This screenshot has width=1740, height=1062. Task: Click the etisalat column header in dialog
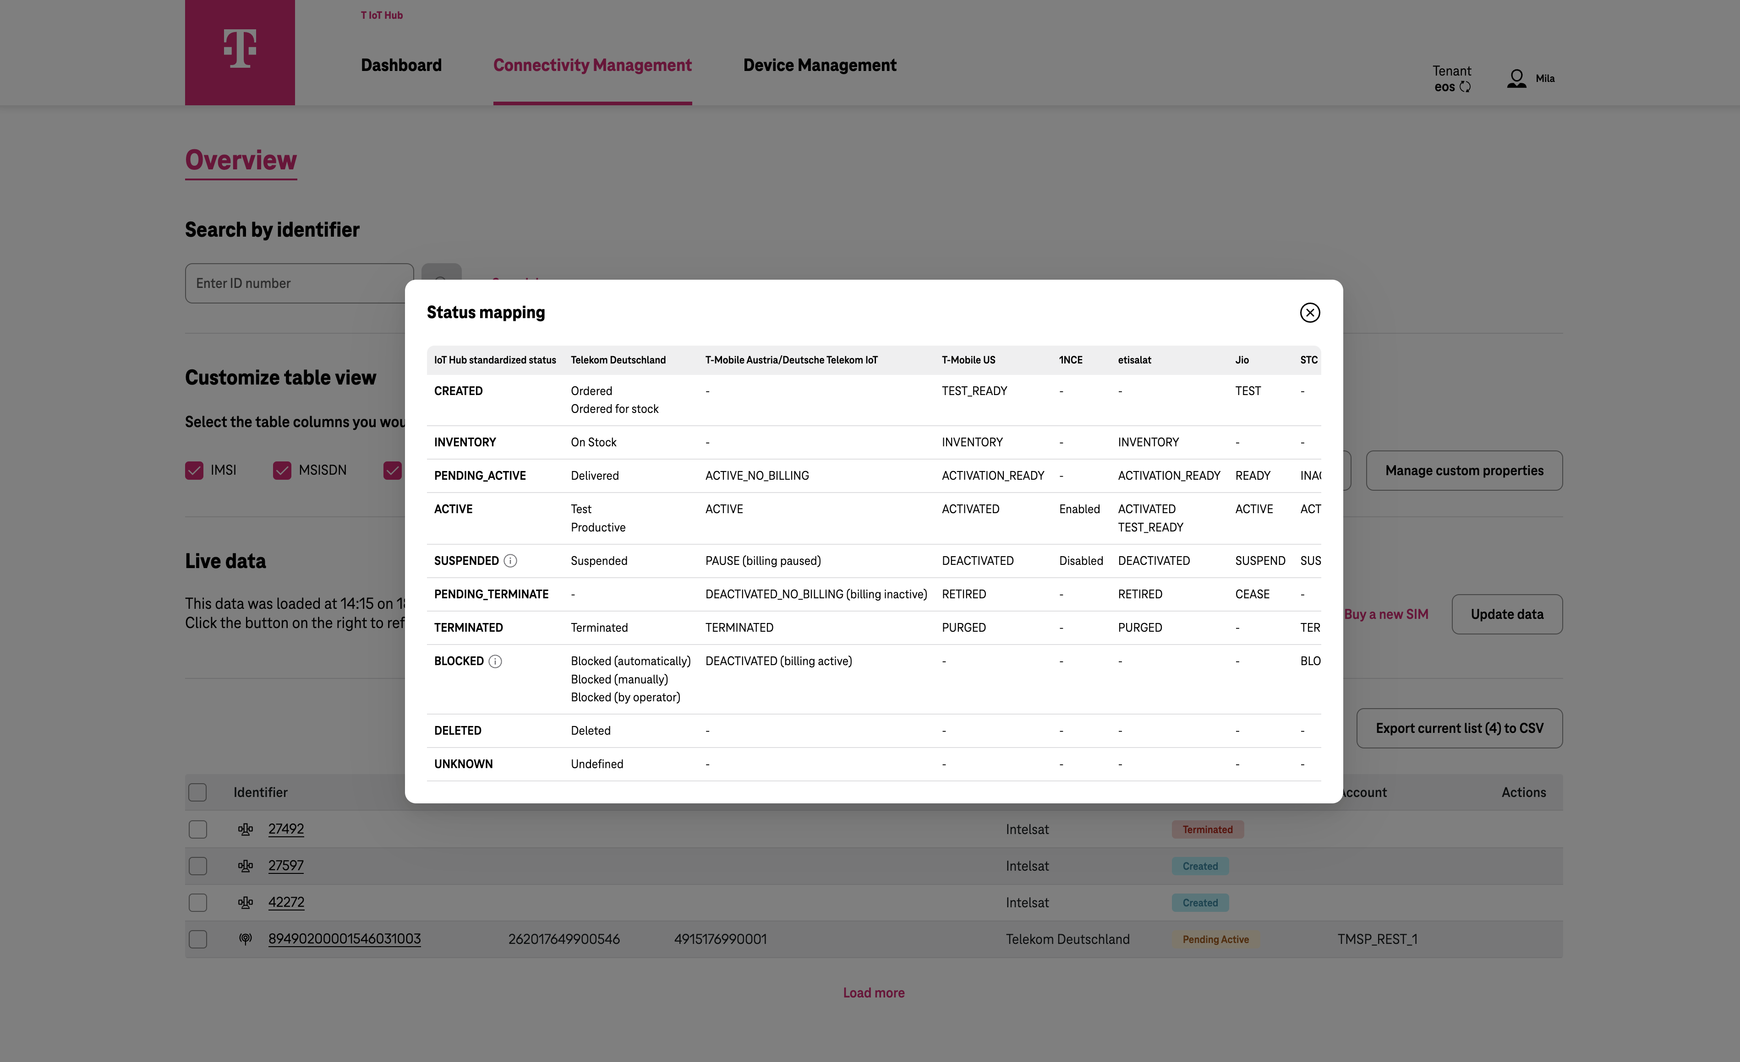coord(1134,360)
